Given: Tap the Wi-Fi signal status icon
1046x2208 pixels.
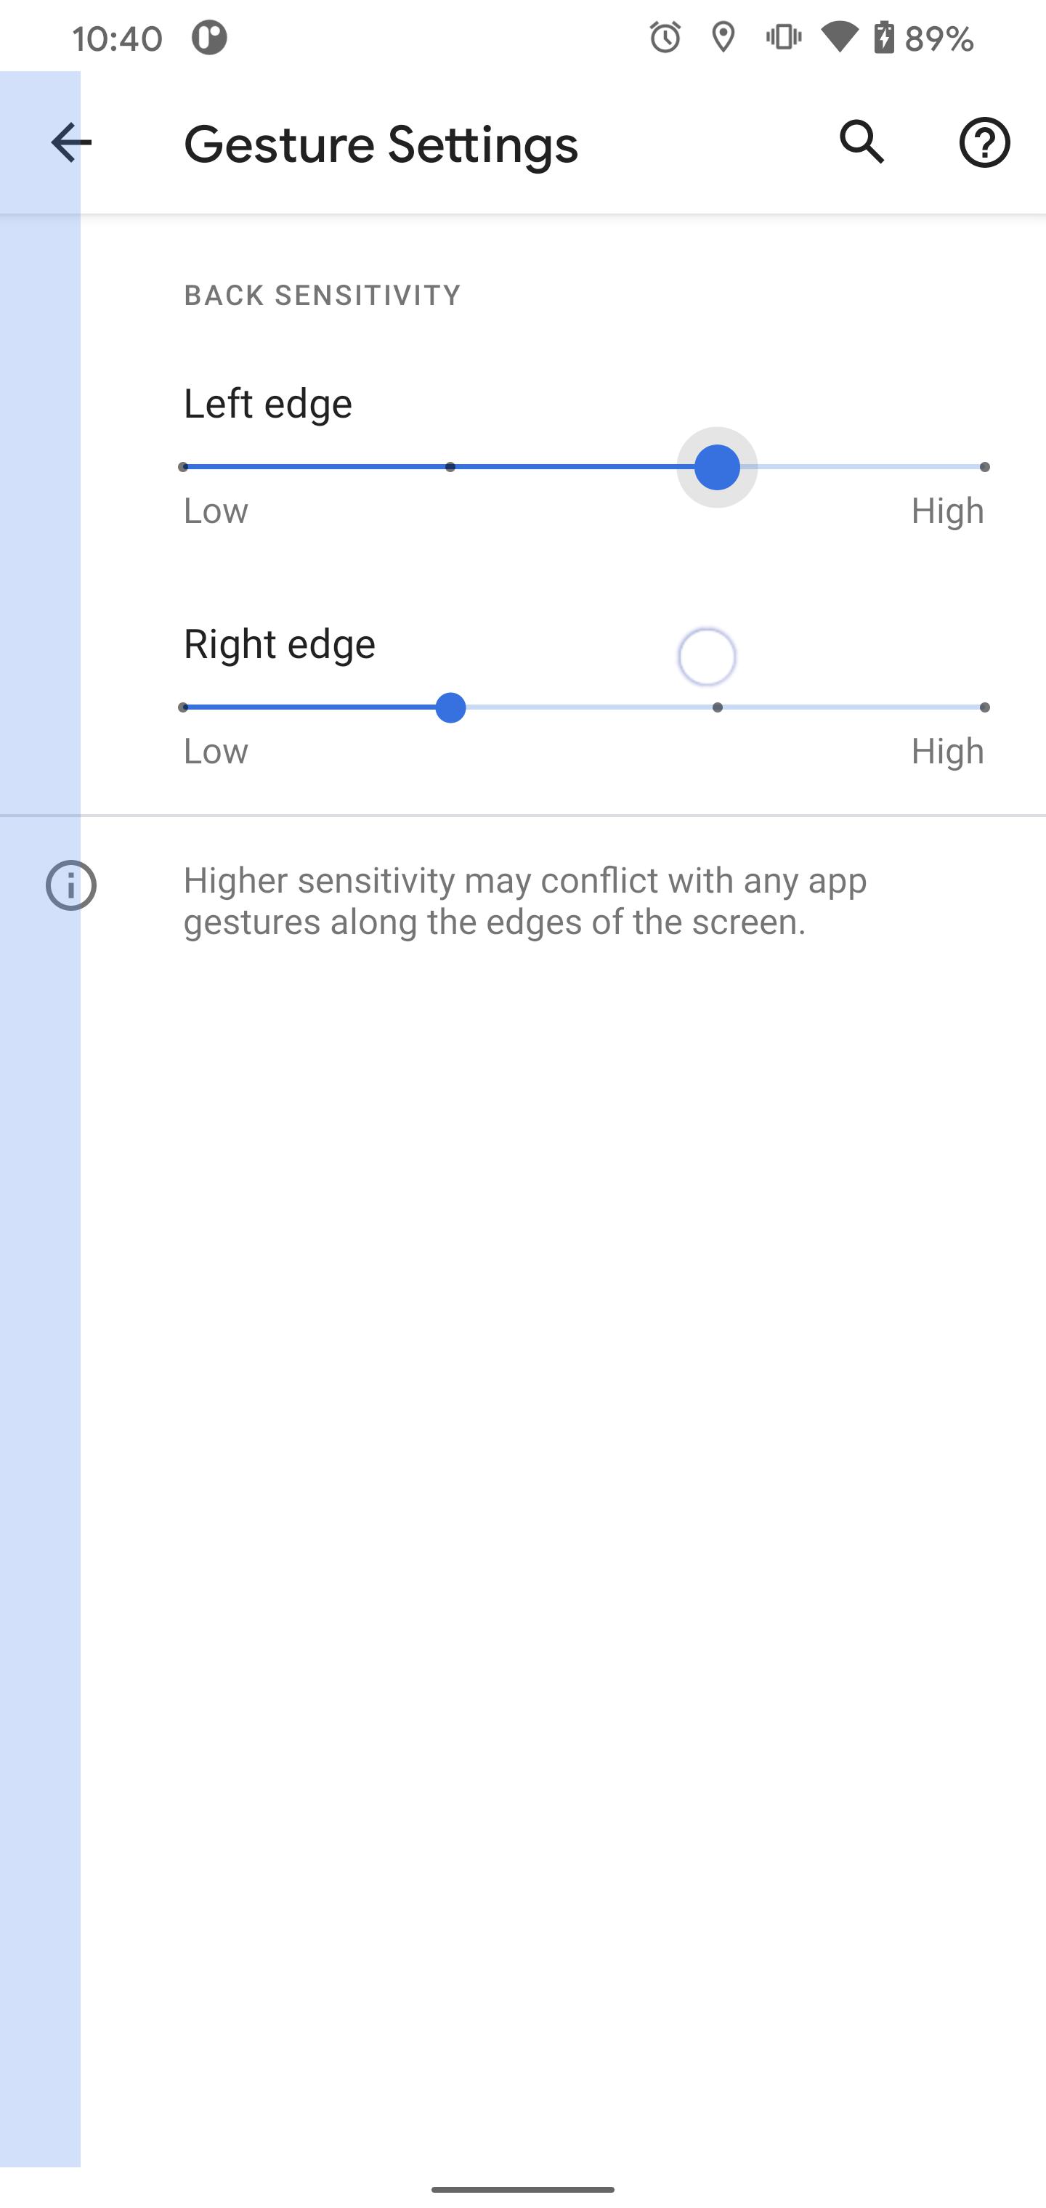Looking at the screenshot, I should pos(840,38).
